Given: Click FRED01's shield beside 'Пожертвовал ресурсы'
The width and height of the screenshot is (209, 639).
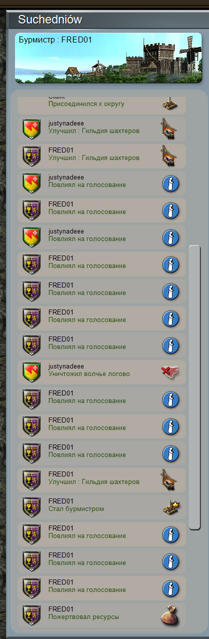Looking at the screenshot, I should [x=32, y=615].
